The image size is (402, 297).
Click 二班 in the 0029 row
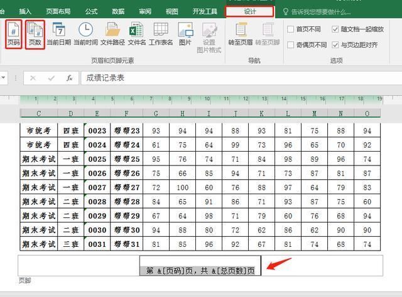[x=71, y=216]
